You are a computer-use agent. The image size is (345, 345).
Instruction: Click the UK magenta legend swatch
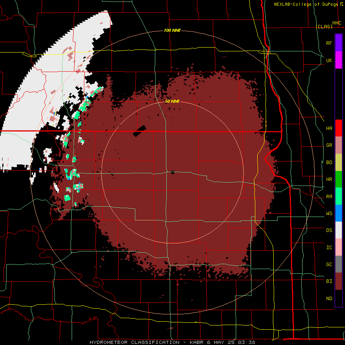click(x=338, y=60)
